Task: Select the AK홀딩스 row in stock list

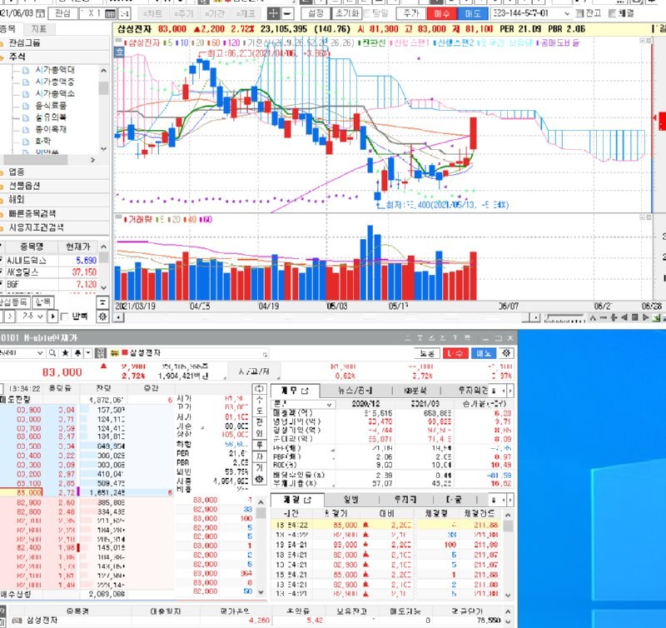Action: point(50,272)
